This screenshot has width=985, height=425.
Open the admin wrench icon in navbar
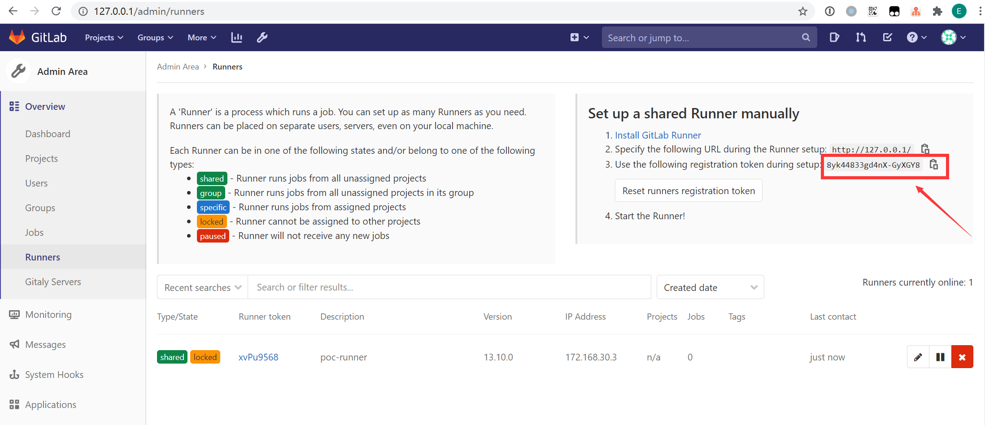point(262,38)
